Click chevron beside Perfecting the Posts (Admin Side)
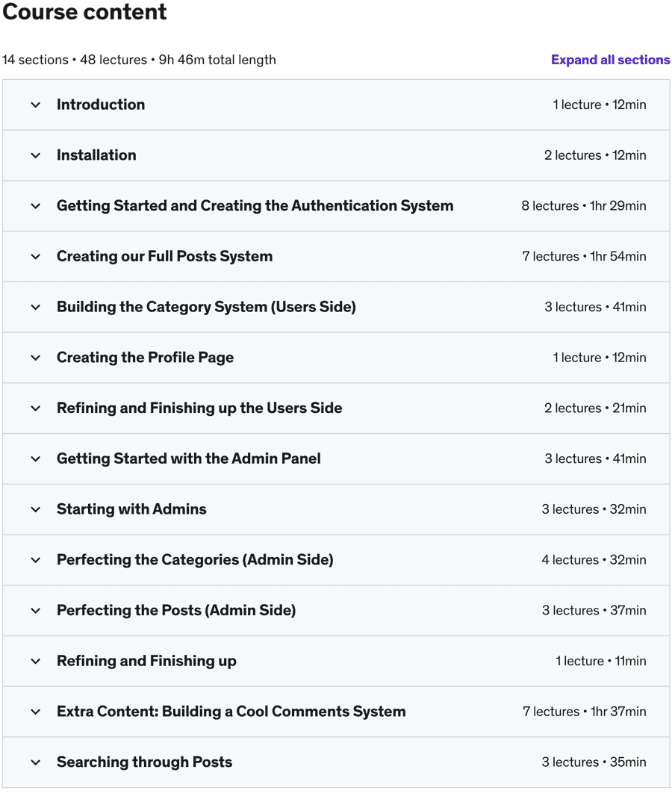This screenshot has height=793, width=672. (35, 611)
